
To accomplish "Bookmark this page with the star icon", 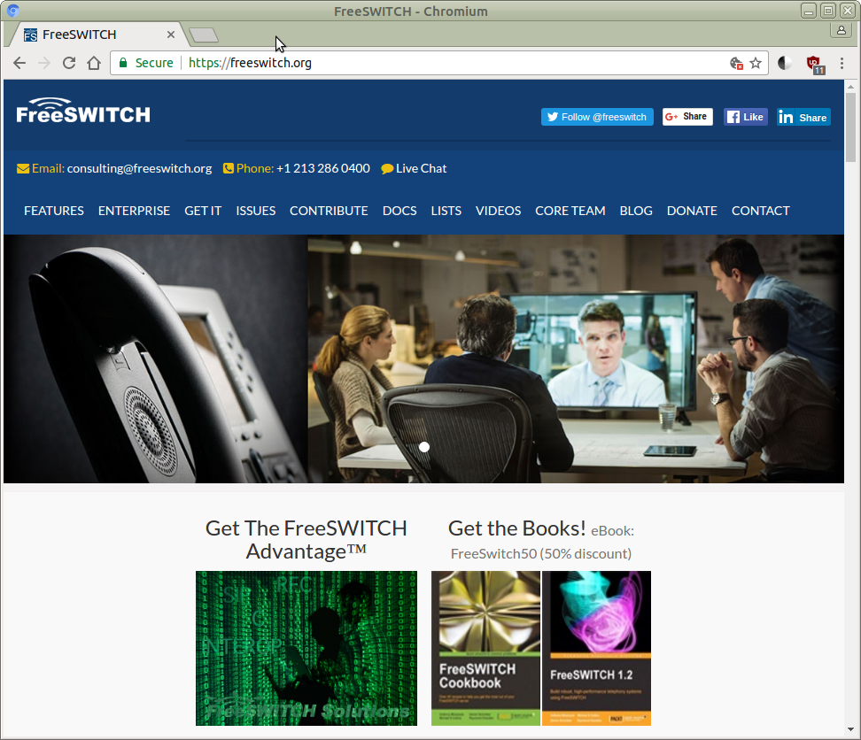I will coord(756,63).
